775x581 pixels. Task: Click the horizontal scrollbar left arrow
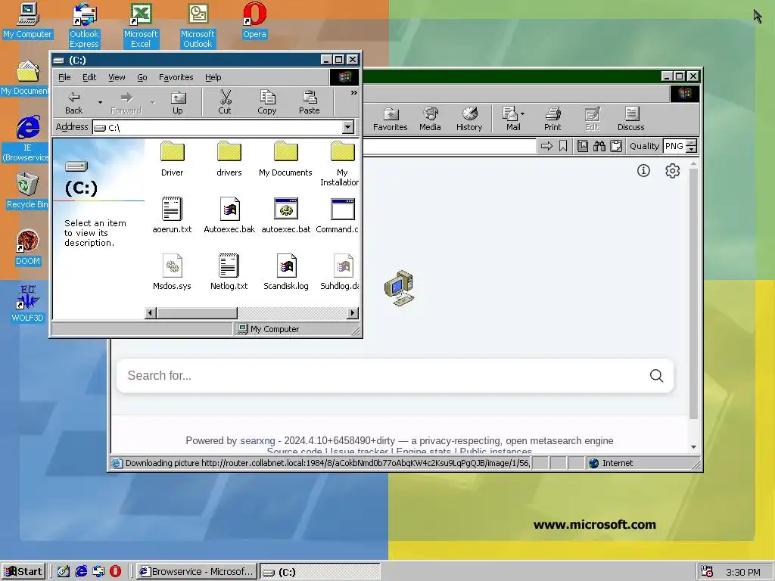tap(151, 312)
